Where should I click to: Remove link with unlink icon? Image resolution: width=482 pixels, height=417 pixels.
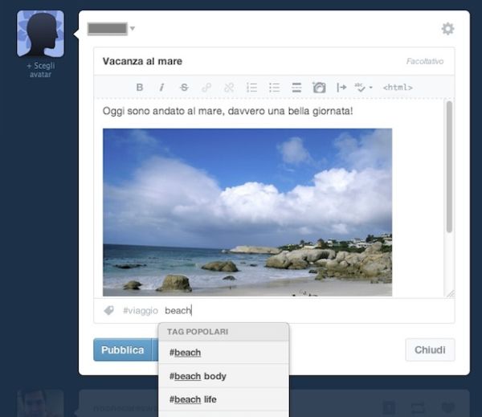(229, 88)
